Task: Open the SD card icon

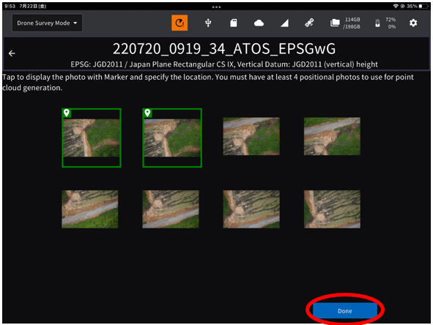Action: pos(234,23)
